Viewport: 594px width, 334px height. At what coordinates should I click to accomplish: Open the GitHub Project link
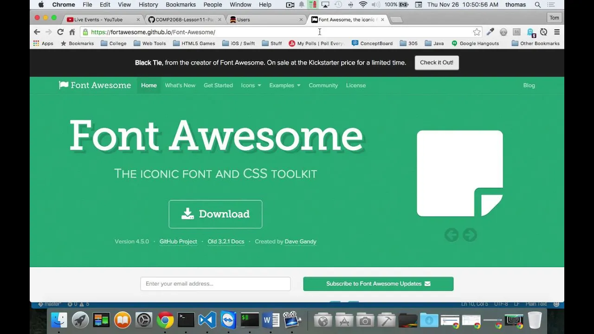[178, 241]
